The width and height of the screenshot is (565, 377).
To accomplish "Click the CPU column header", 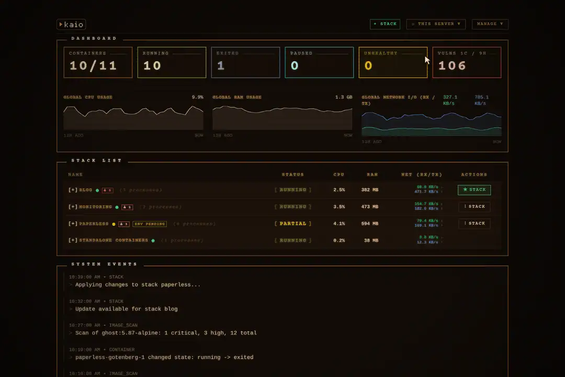I will [x=338, y=174].
